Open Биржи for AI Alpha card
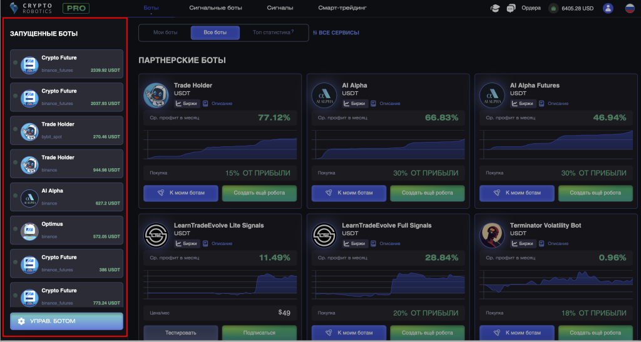641x342 pixels. tap(355, 104)
